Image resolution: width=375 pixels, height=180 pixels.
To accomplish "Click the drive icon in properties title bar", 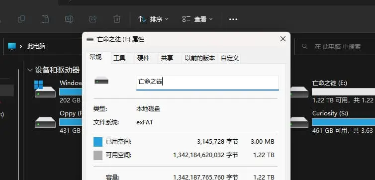I will pos(90,39).
